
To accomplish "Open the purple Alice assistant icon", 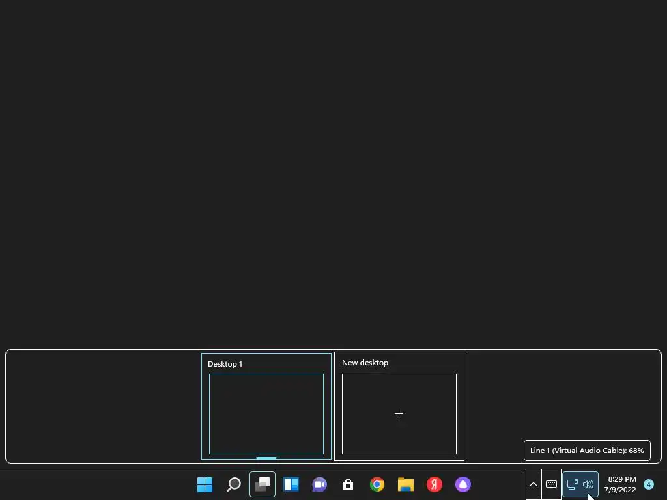I will coord(463,484).
